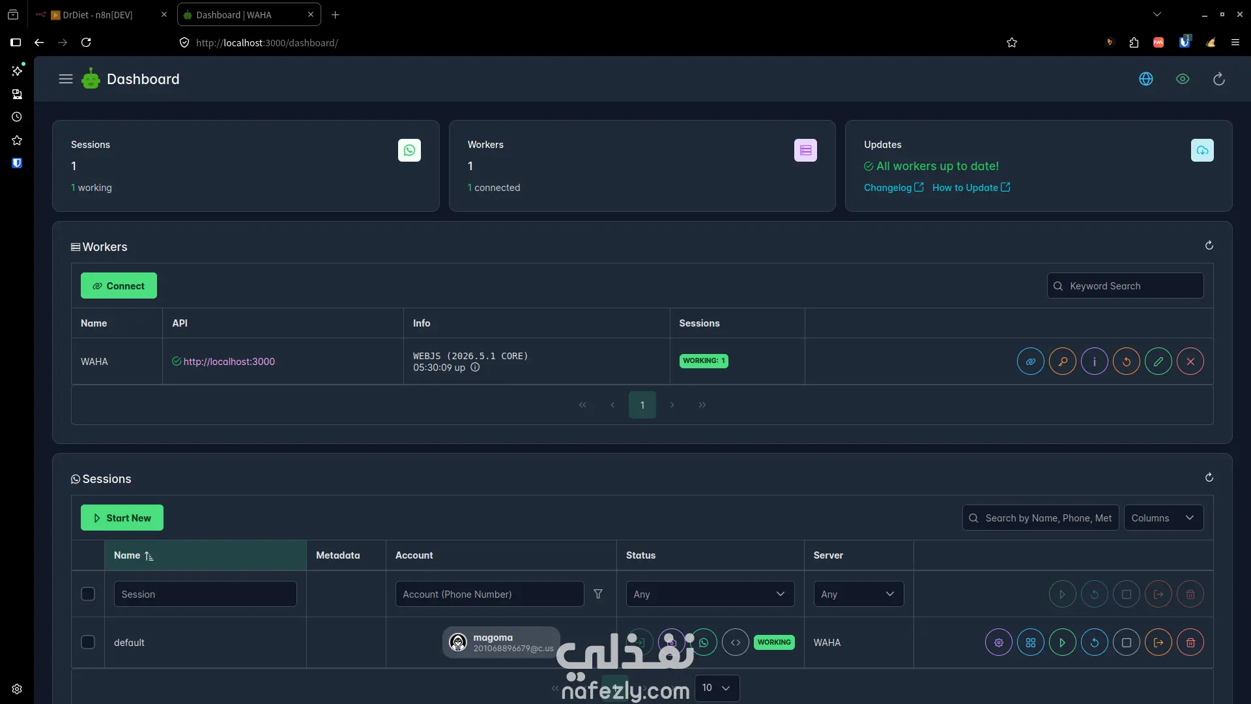Screen dimensions: 1251x704
Task: Toggle the eye visibility icon in the header
Action: tap(1183, 79)
